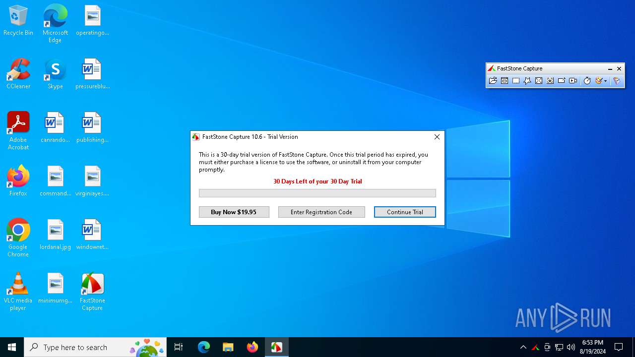Open Task View from taskbar

point(179,347)
